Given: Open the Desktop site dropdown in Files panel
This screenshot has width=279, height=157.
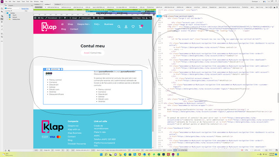Looking at the screenshot, I should [x=13, y=8].
